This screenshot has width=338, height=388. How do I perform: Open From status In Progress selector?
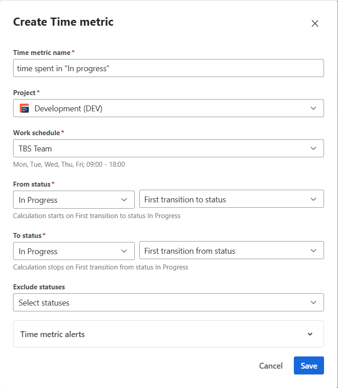68,200
